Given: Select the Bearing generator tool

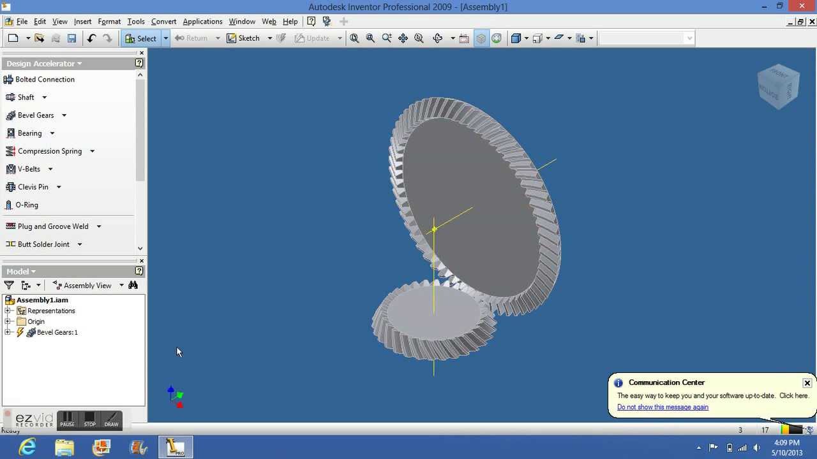Looking at the screenshot, I should click(24, 133).
